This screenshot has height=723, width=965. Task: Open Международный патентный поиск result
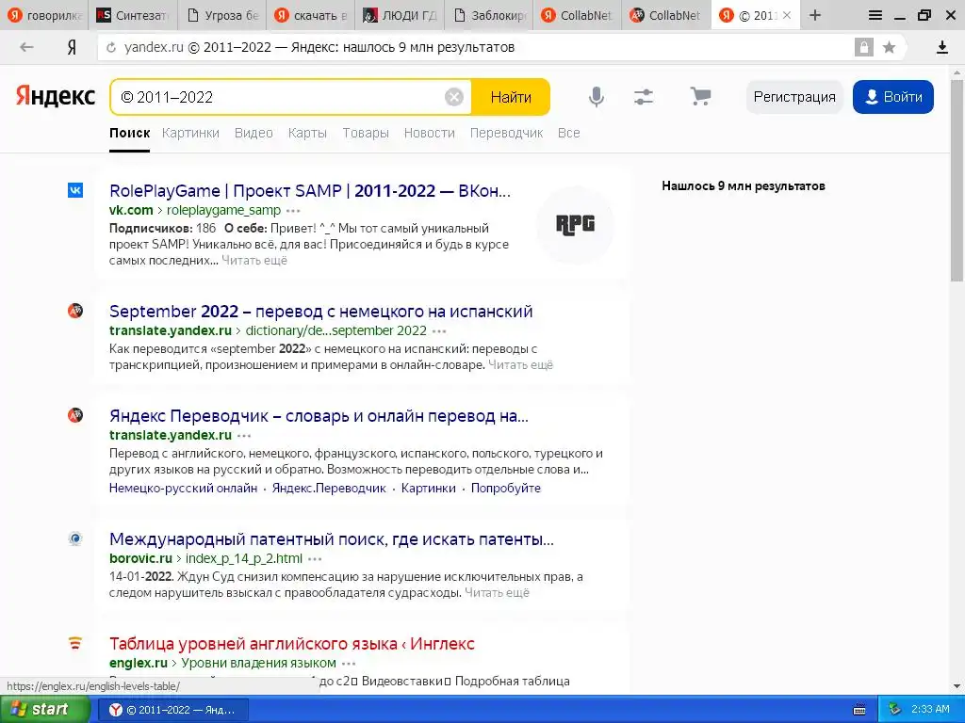click(x=332, y=539)
